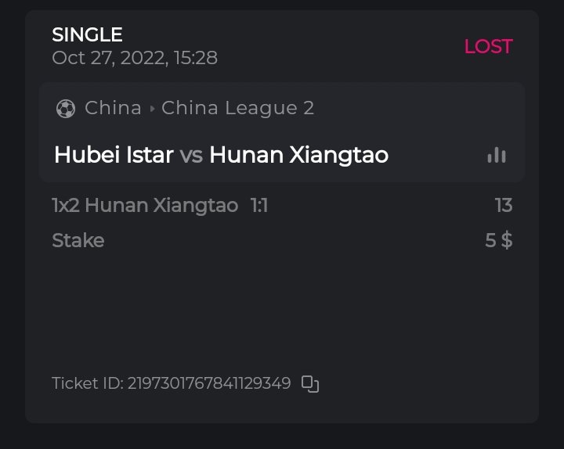
Task: Select the Hubei Istar team name
Action: click(x=114, y=155)
